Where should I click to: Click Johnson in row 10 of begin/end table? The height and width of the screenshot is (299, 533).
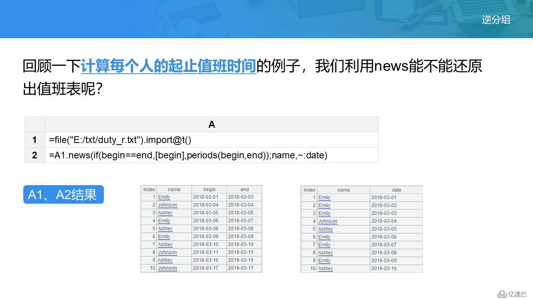[x=167, y=268]
